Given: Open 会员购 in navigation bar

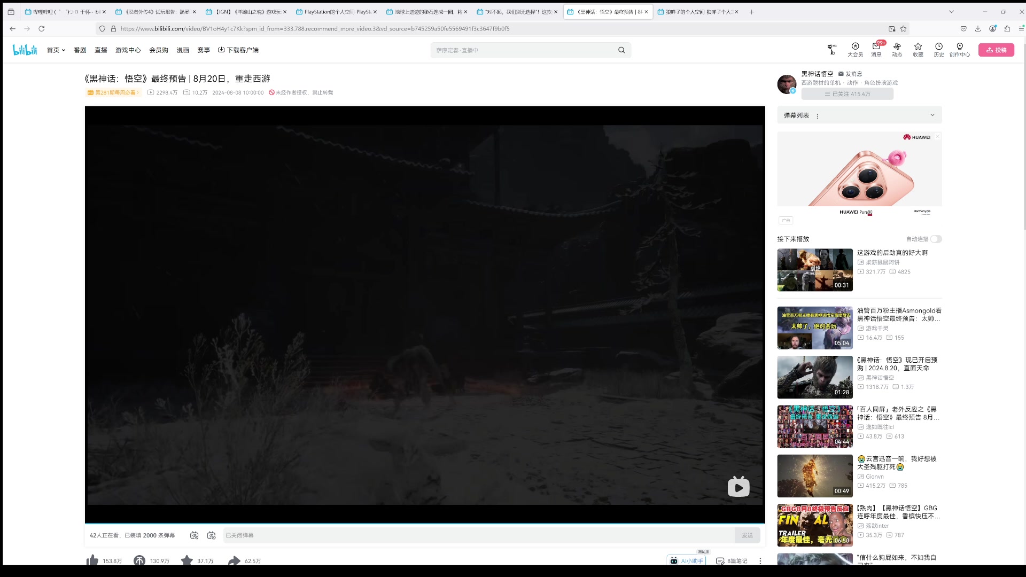Looking at the screenshot, I should point(159,50).
